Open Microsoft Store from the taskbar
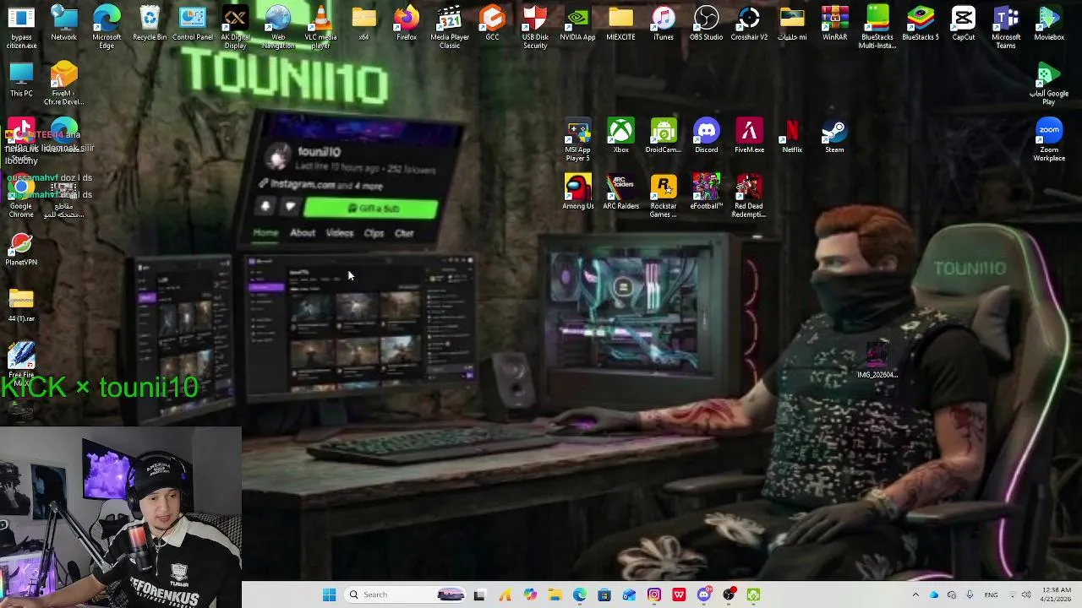Viewport: 1082px width, 608px height. [604, 594]
